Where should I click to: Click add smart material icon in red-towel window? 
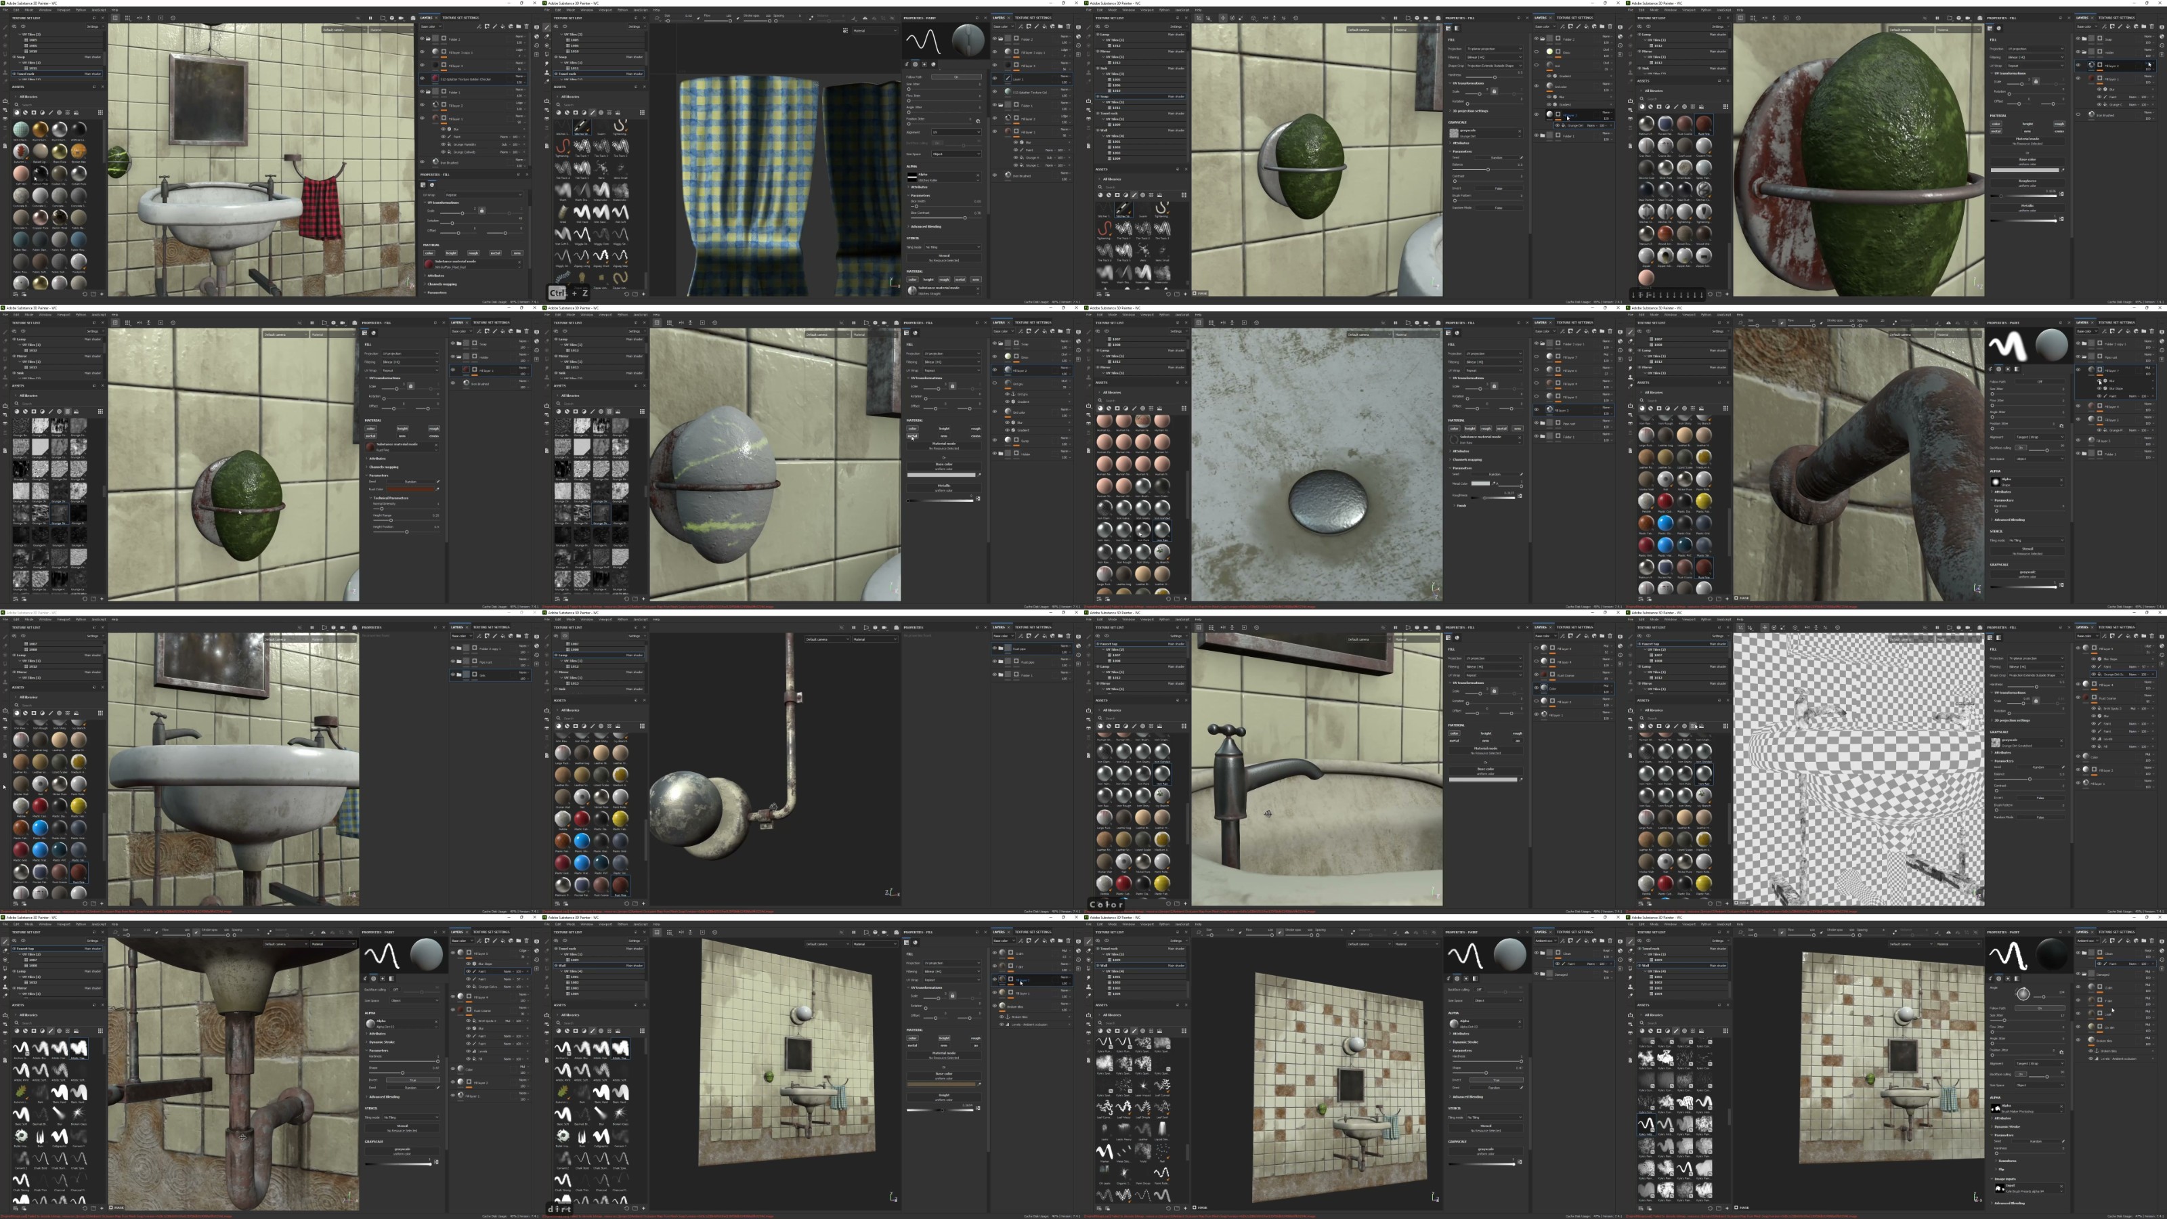[511, 26]
